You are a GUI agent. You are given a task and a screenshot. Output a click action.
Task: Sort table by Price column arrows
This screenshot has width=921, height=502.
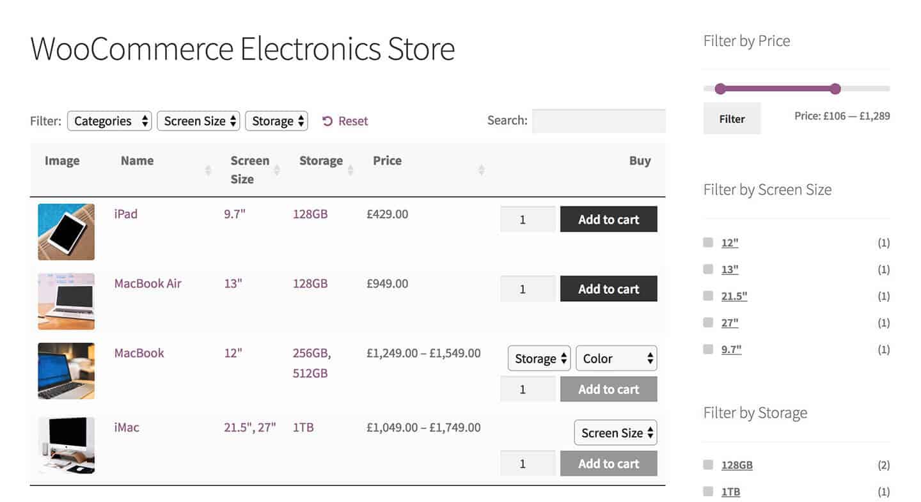point(482,170)
